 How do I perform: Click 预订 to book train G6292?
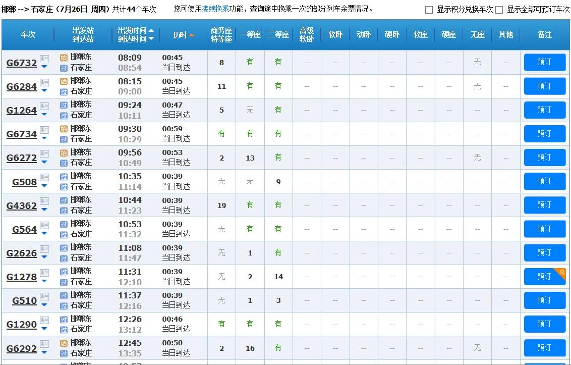[545, 347]
